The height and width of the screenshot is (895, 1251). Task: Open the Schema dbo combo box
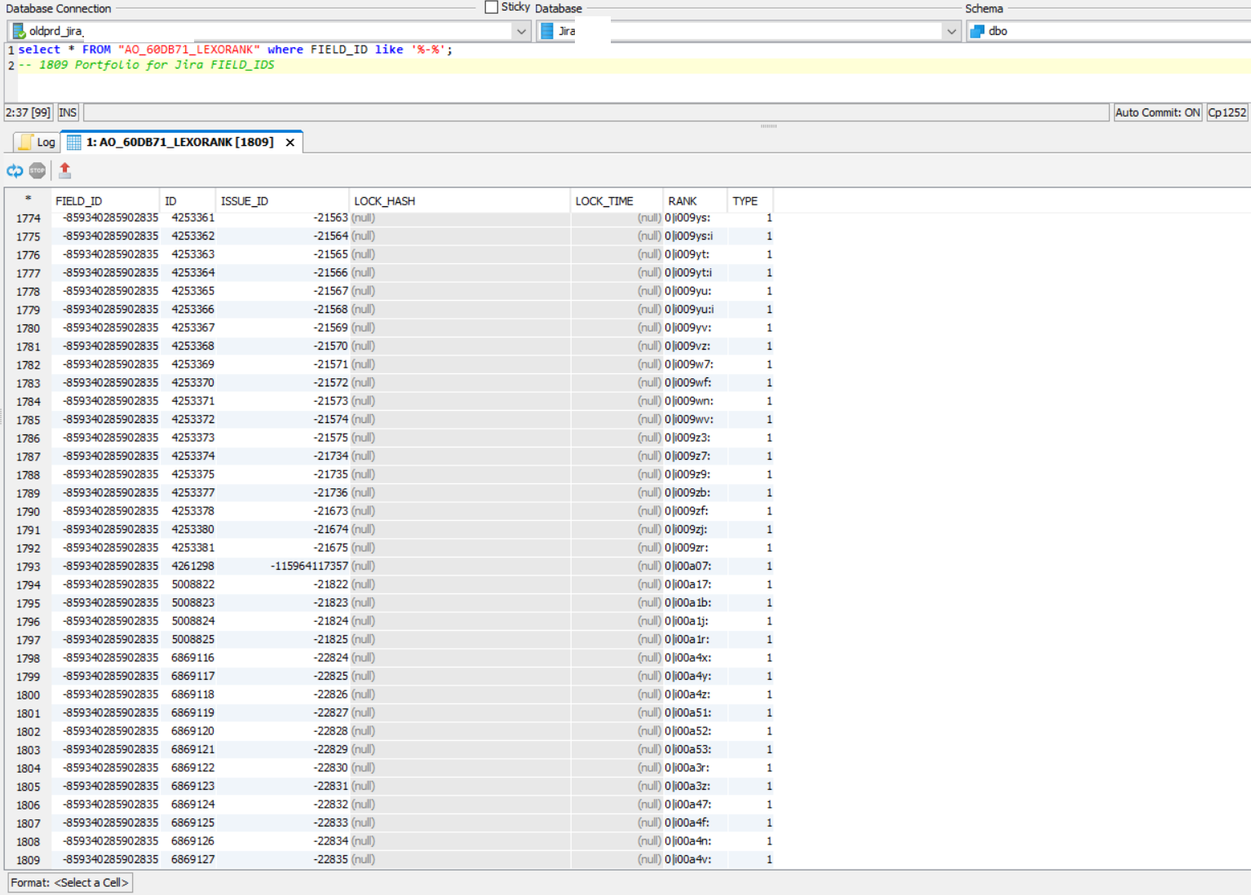tap(1109, 32)
